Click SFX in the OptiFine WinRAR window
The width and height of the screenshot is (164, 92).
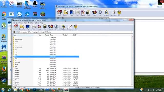click(119, 13)
